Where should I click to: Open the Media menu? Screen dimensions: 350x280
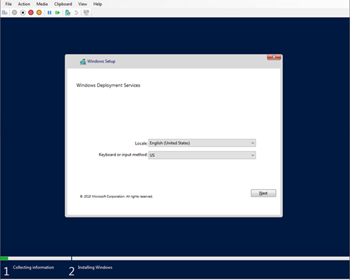pyautogui.click(x=42, y=4)
